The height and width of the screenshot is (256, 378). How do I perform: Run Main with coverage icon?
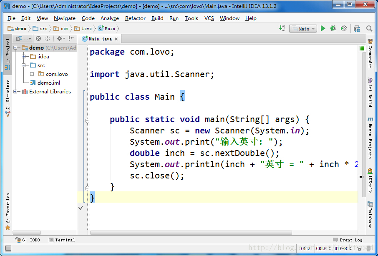[344, 29]
